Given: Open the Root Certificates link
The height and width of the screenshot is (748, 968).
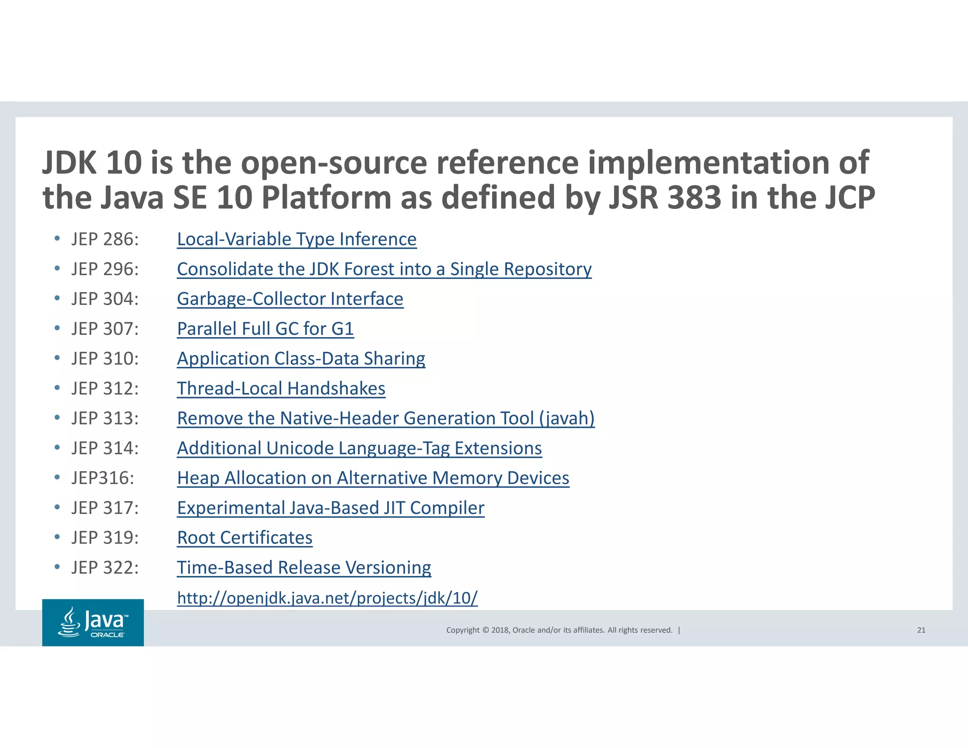Looking at the screenshot, I should point(244,538).
